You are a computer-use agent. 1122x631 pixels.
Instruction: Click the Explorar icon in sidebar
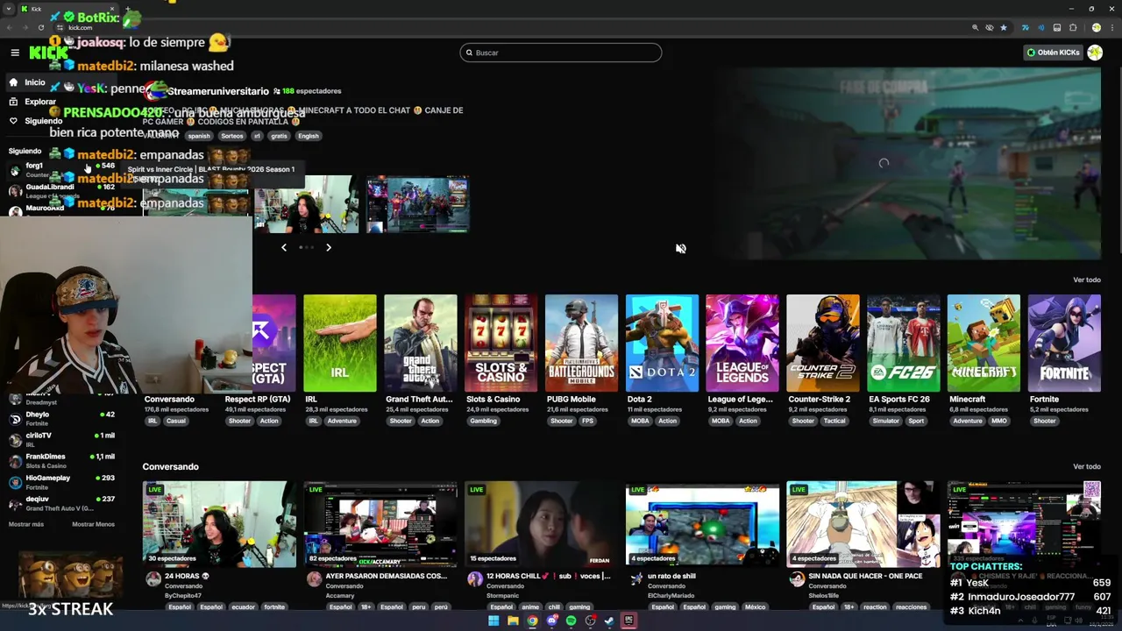point(13,102)
